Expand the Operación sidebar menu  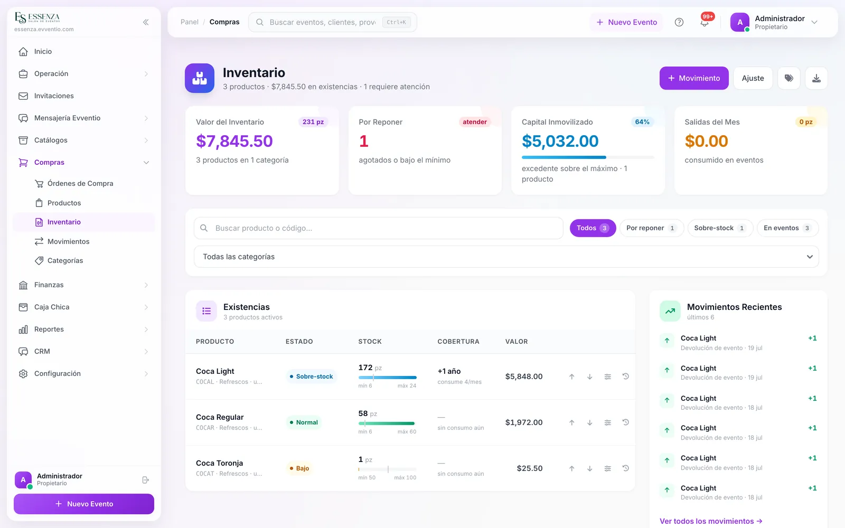[x=84, y=74]
